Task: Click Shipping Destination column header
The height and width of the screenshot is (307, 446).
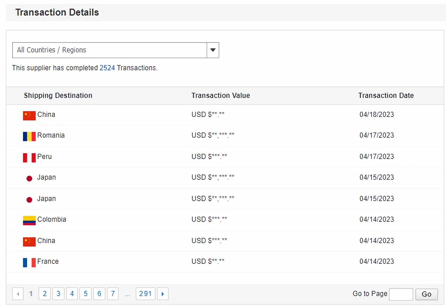Action: click(x=58, y=95)
